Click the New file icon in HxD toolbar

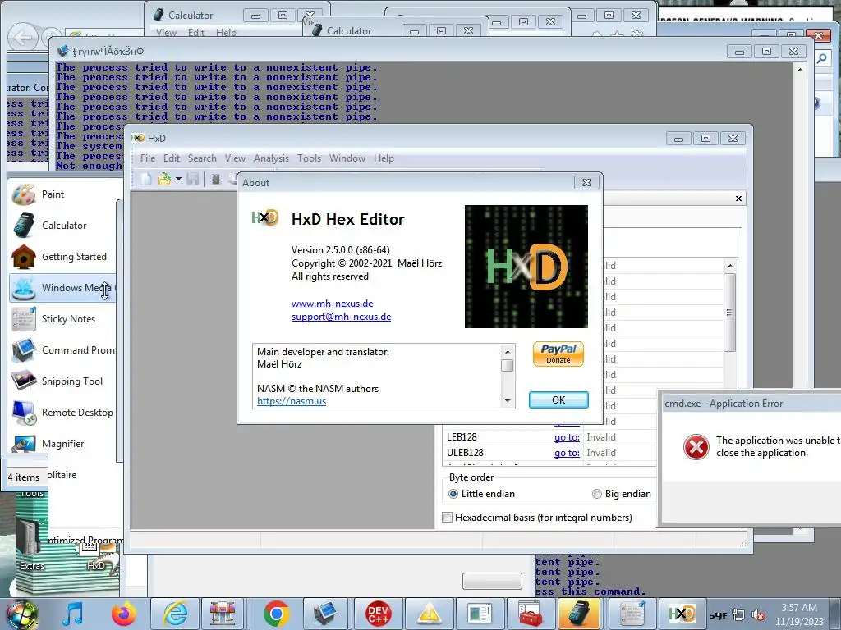[146, 179]
